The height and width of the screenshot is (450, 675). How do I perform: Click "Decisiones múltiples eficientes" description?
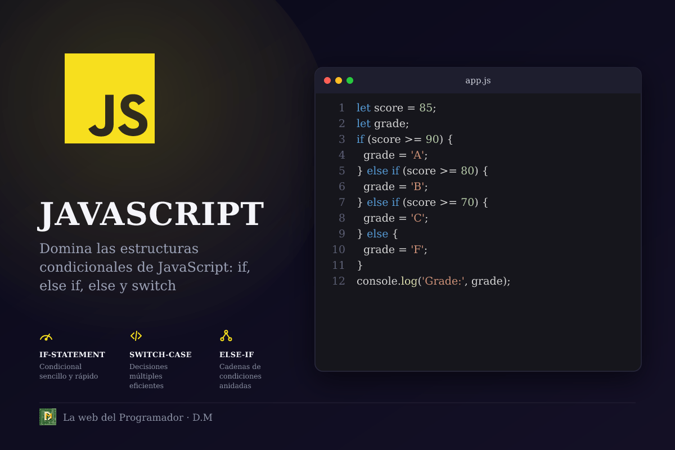148,376
